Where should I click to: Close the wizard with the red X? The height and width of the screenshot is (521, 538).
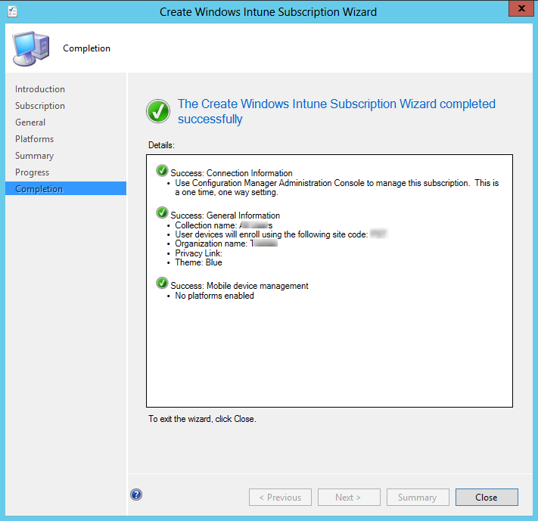tap(521, 8)
